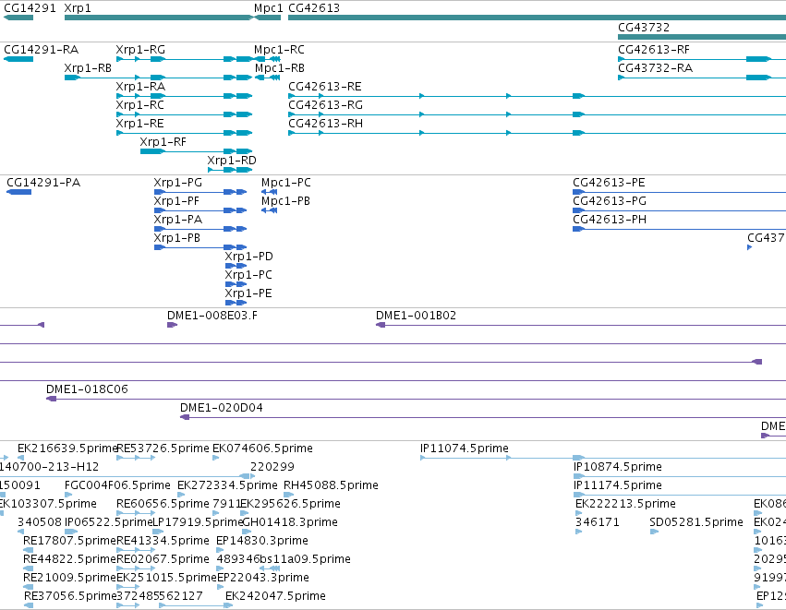The image size is (786, 610).
Task: Select transcript label Xrp1-RG
Action: tap(140, 50)
